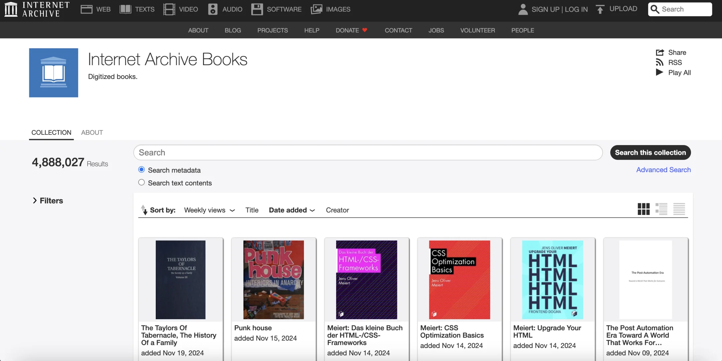Switch to extended list view
Viewport: 722px width, 361px height.
coord(661,209)
